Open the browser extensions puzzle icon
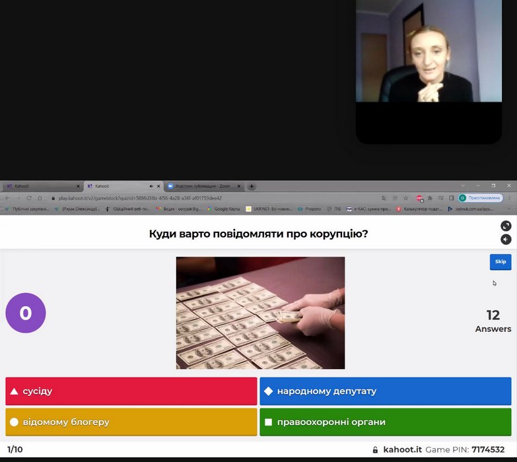Screen dimensions: 517x462 (430, 198)
